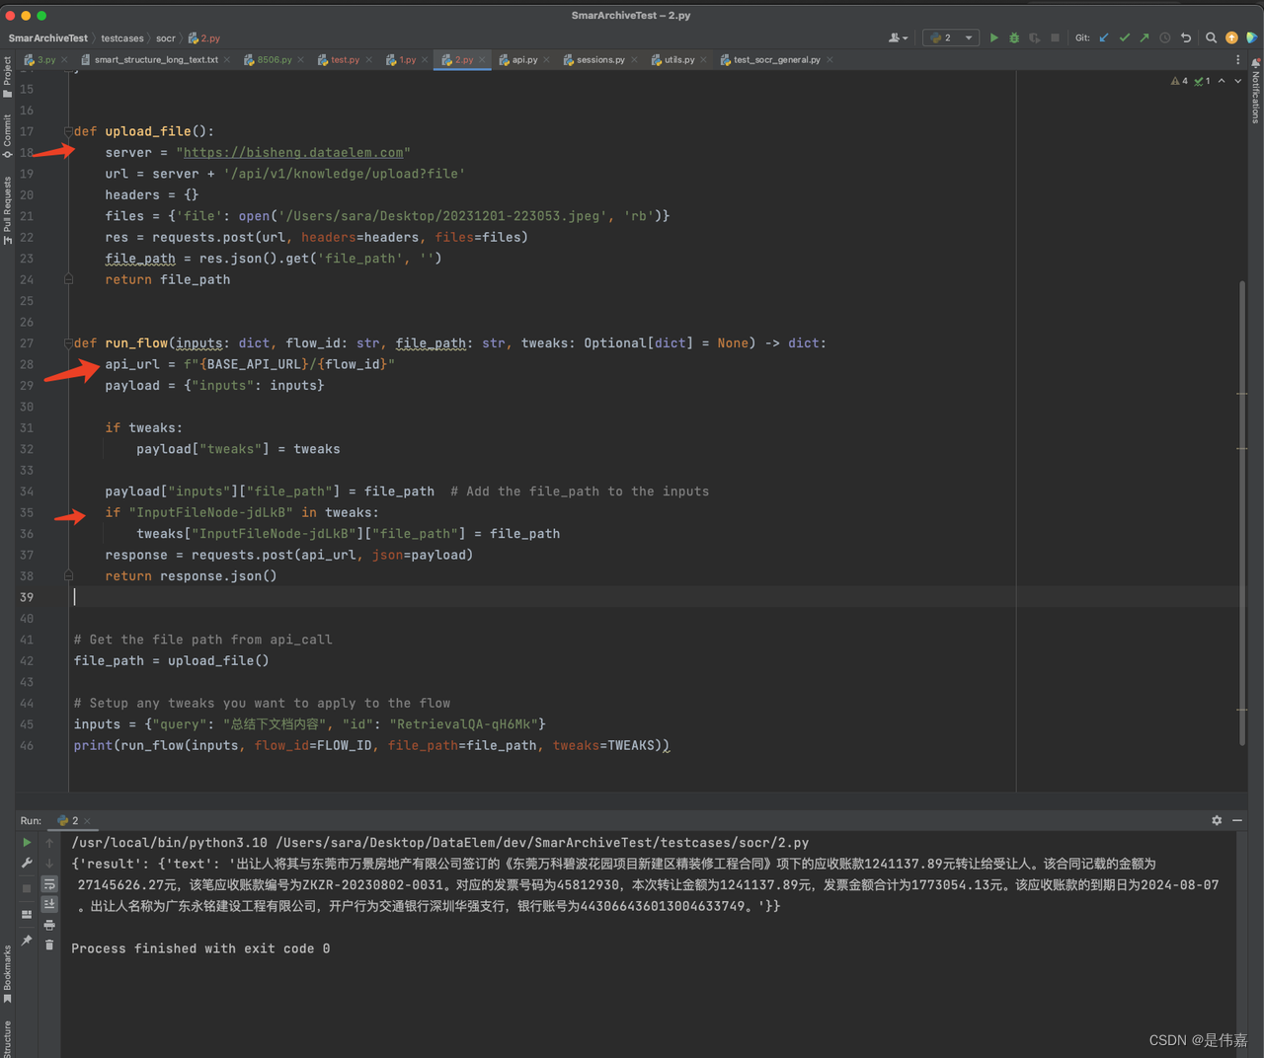Open the code-with-me user dropdown

898,38
